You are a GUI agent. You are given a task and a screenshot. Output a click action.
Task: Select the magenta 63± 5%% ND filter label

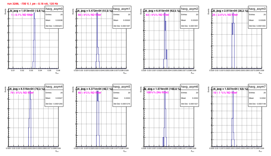pos(157,15)
